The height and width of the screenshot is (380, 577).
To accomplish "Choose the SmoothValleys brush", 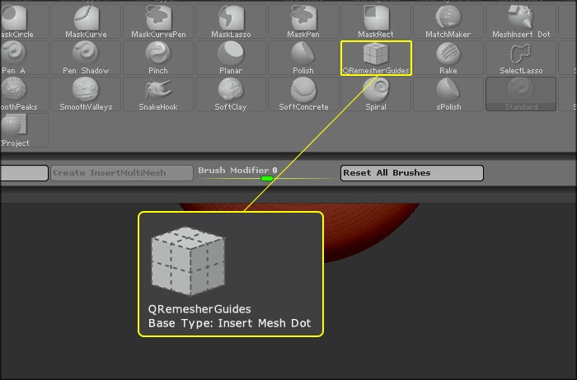I will [x=86, y=94].
